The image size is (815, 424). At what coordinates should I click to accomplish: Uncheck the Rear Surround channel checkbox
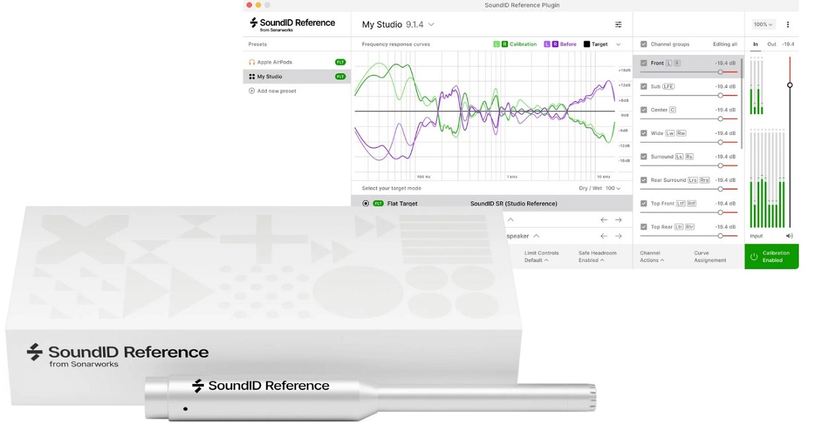pyautogui.click(x=644, y=180)
